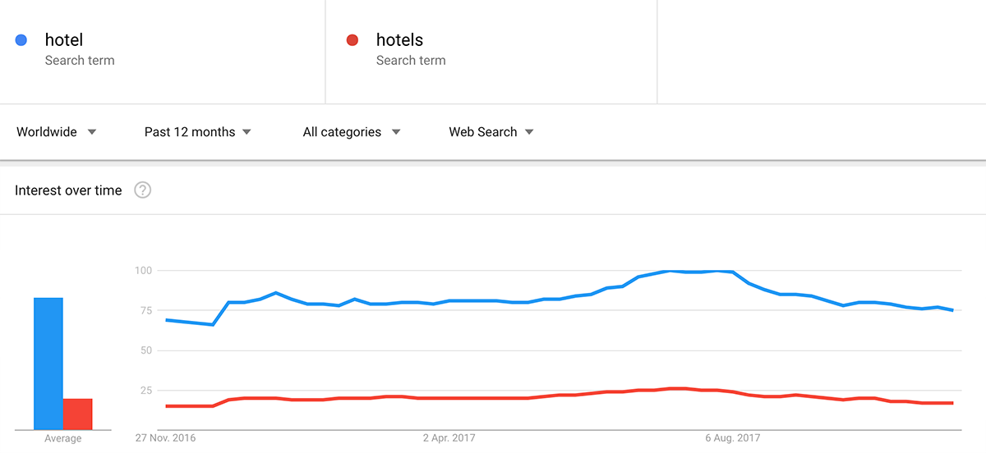986x453 pixels.
Task: Expand the All categories dropdown
Action: (x=352, y=132)
